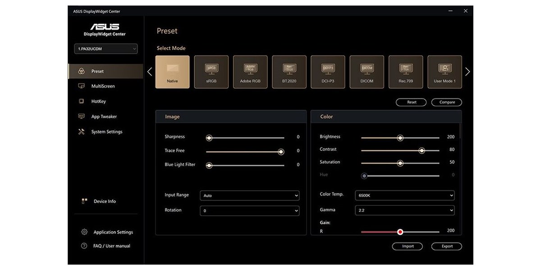Click the Brightness slider handle
Viewport: 541px width, 270px height.
tap(400, 138)
